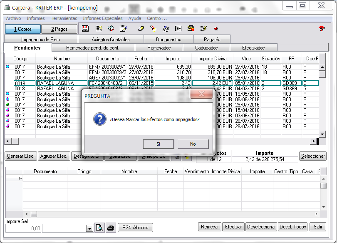This screenshot has height=243, width=337.
Task: Click the yellow telephone toolbar icon
Action: (x=191, y=29)
